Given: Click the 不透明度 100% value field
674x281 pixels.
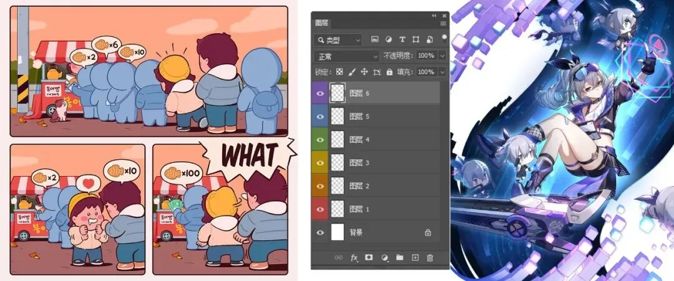Looking at the screenshot, I should pos(426,56).
